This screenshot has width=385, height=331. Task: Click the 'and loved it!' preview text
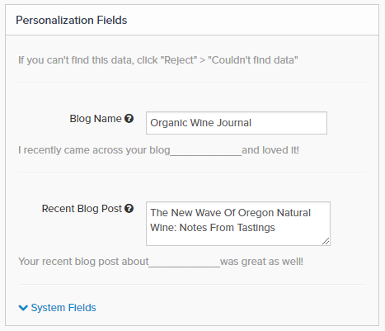270,150
